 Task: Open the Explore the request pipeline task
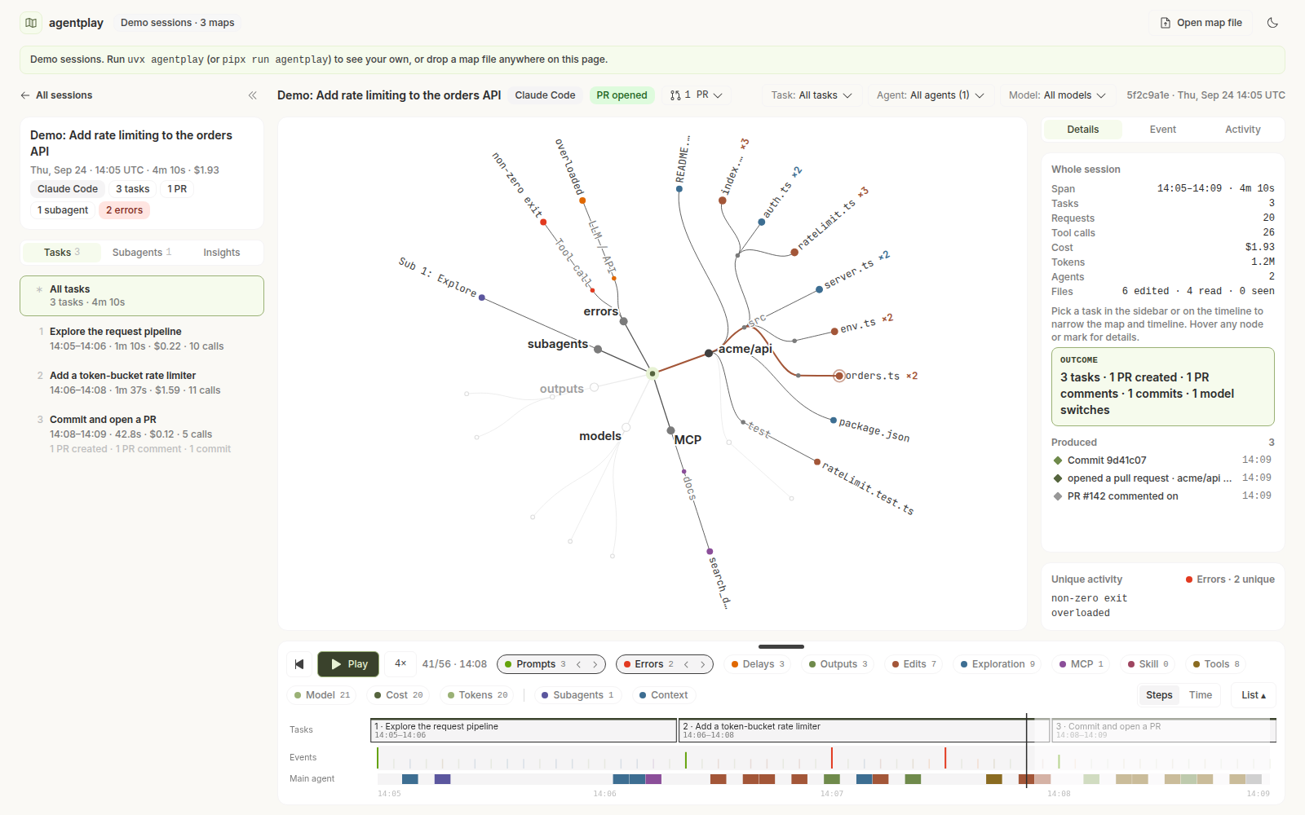tap(142, 339)
